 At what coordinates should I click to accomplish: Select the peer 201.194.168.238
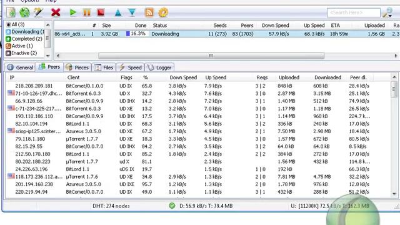click(34, 184)
